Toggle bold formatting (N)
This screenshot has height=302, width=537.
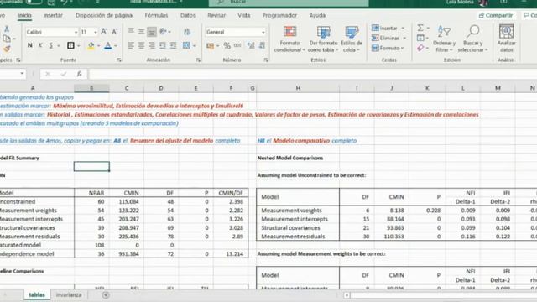click(x=30, y=45)
